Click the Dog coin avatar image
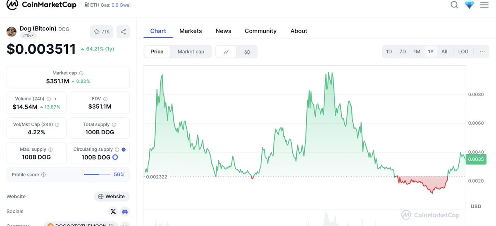Viewport: 496px width, 226px height. pyautogui.click(x=12, y=31)
